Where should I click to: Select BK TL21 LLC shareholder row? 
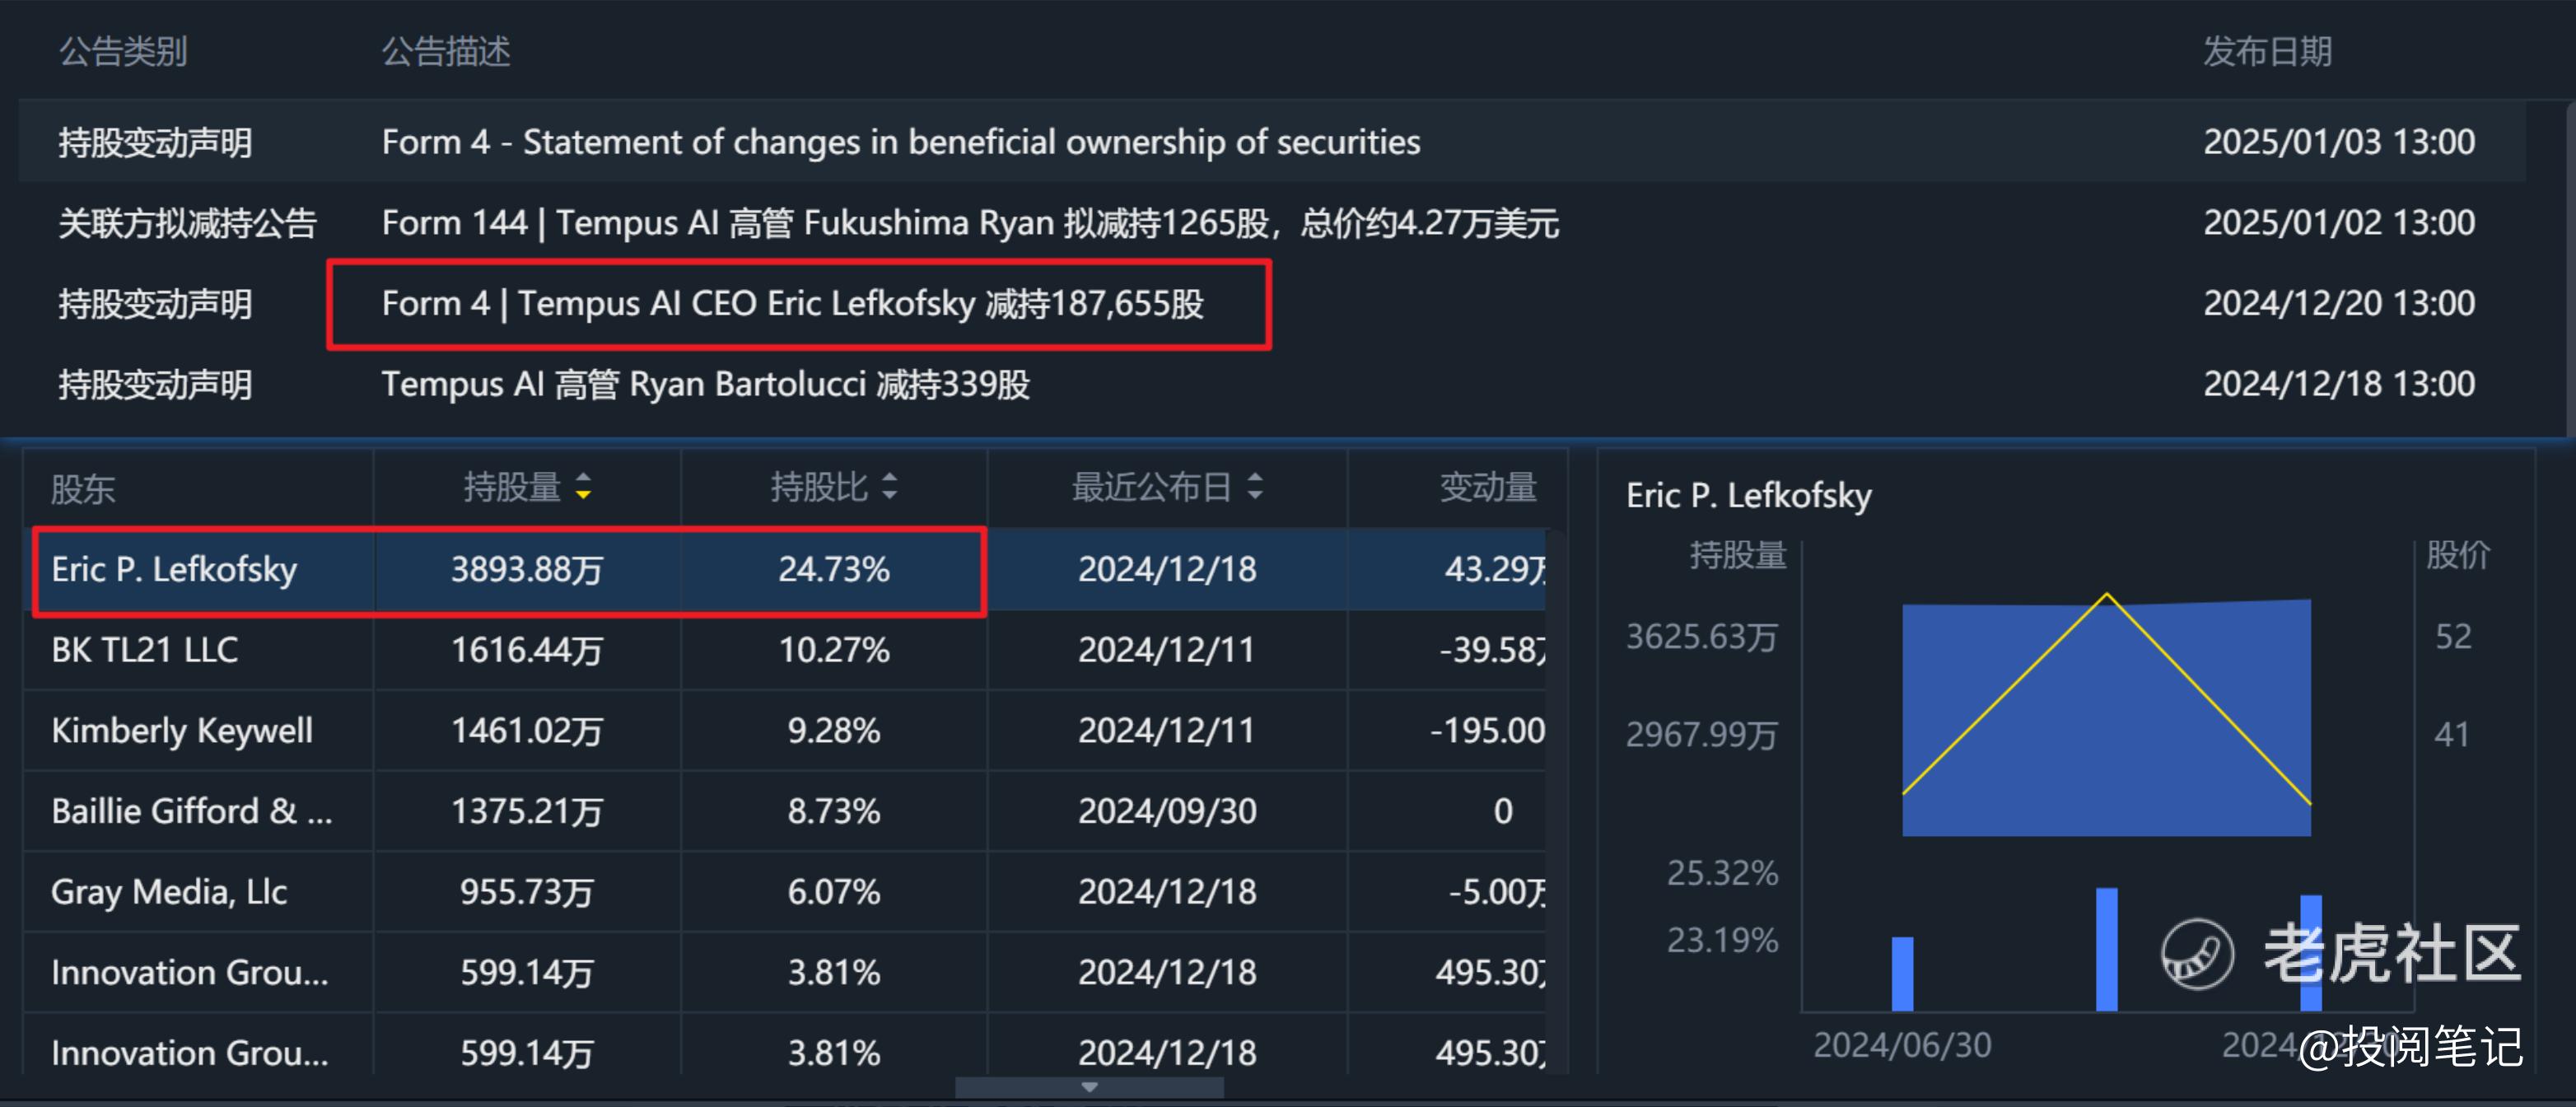[x=145, y=651]
